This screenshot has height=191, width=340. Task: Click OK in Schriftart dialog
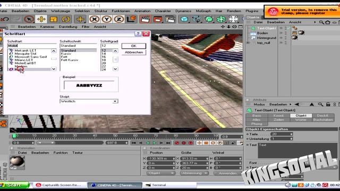133,46
